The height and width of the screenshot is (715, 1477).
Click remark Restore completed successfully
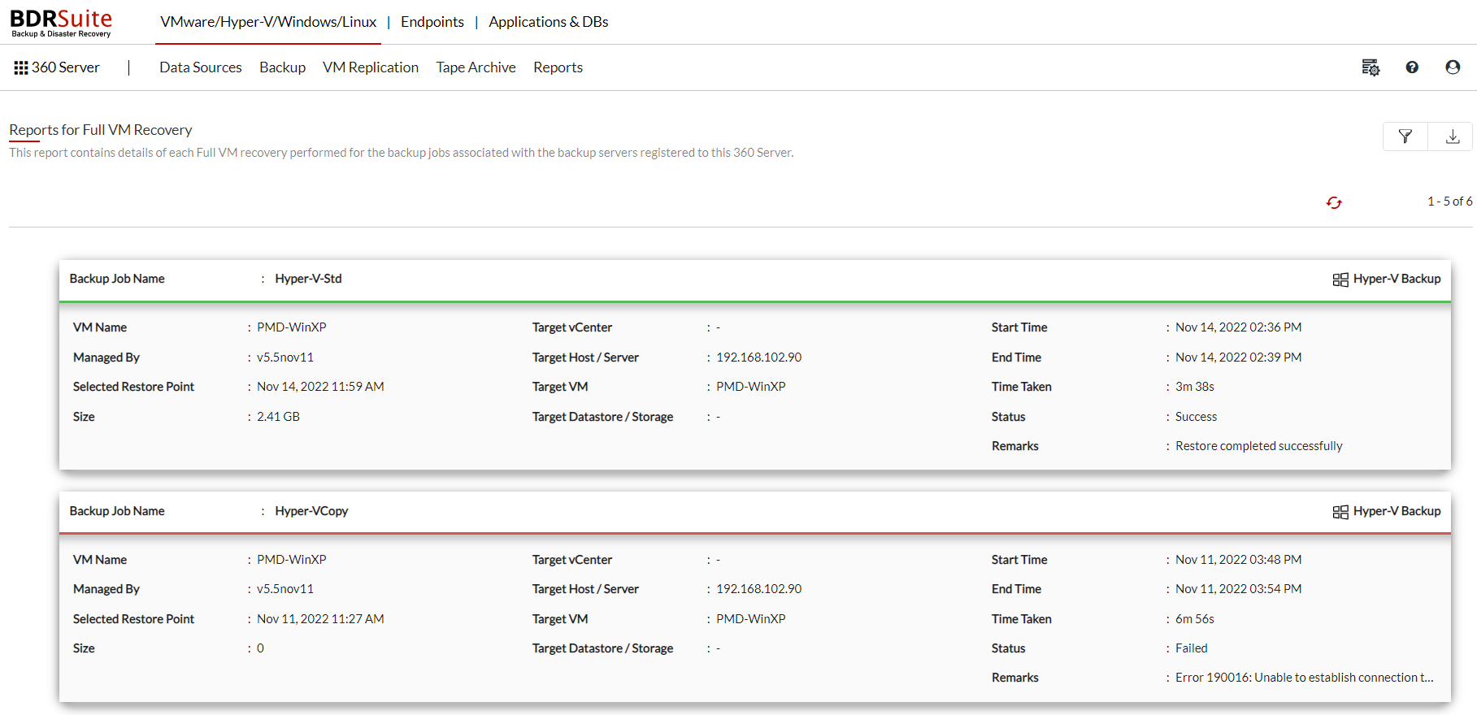[1258, 446]
